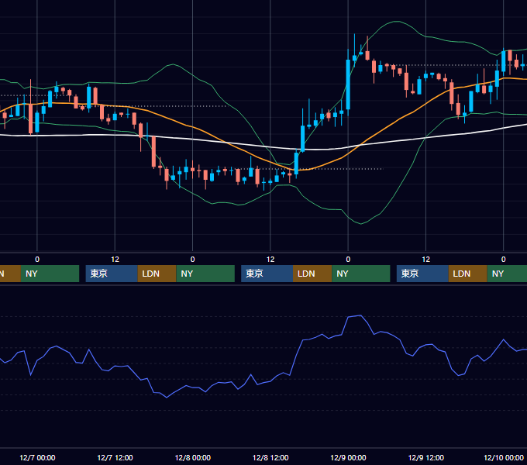Select the NY session bar above 12/8 00:00
The image size is (527, 465).
click(x=205, y=274)
